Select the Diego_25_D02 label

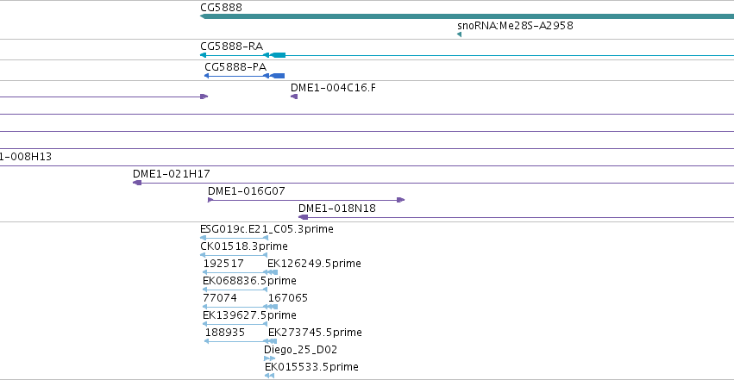[x=300, y=350]
